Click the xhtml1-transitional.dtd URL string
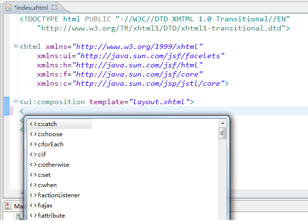Image resolution: width=308 pixels, height=221 pixels. click(161, 28)
